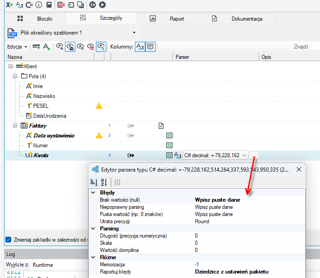The height and width of the screenshot is (278, 320).
Task: Toggle the eye with wrench view option
Action: (60, 47)
